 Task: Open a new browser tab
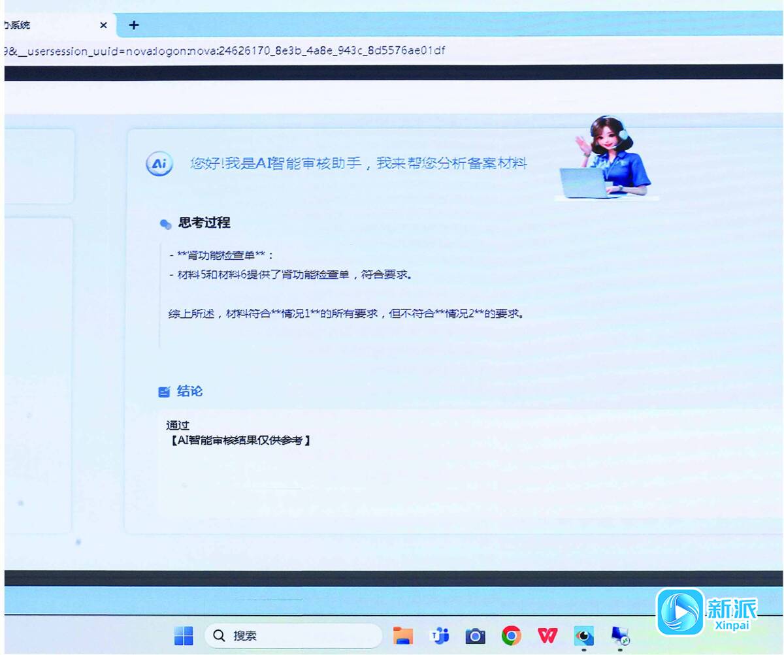coord(134,25)
